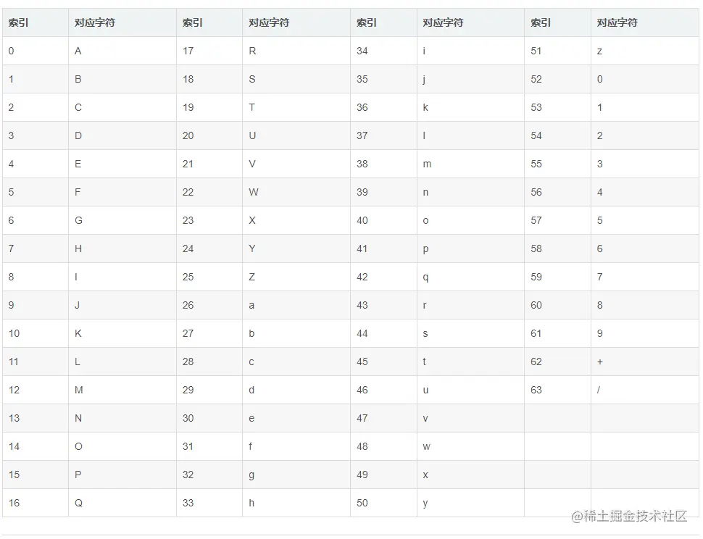
Task: Select the index 50 cell
Action: point(383,503)
